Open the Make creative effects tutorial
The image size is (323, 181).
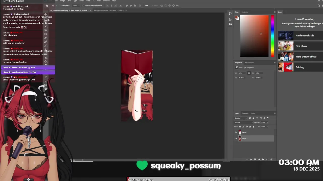pos(301,57)
